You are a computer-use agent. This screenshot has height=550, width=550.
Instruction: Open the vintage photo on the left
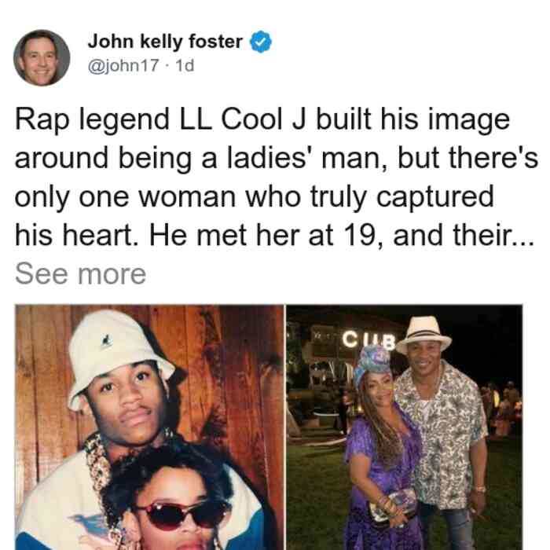[x=149, y=427]
